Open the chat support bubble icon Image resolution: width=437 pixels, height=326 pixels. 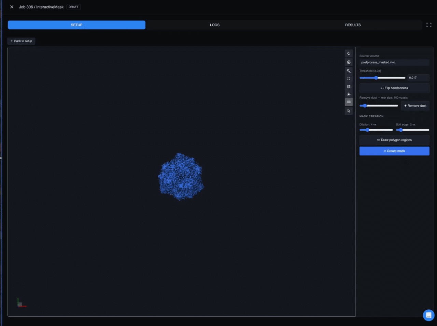click(x=428, y=315)
